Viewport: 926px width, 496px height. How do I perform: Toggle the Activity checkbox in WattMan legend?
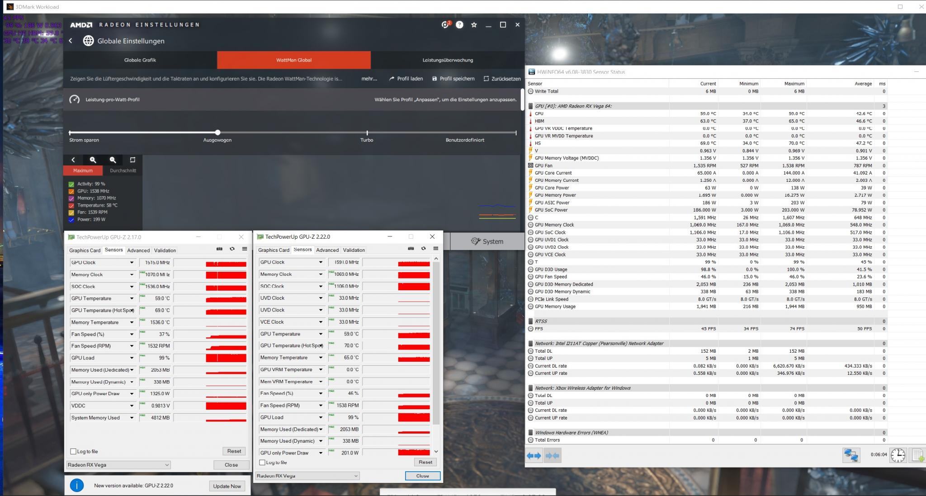pyautogui.click(x=71, y=184)
